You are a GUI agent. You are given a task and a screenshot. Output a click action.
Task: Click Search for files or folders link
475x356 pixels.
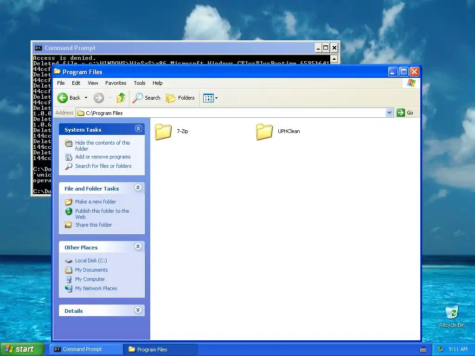(103, 166)
